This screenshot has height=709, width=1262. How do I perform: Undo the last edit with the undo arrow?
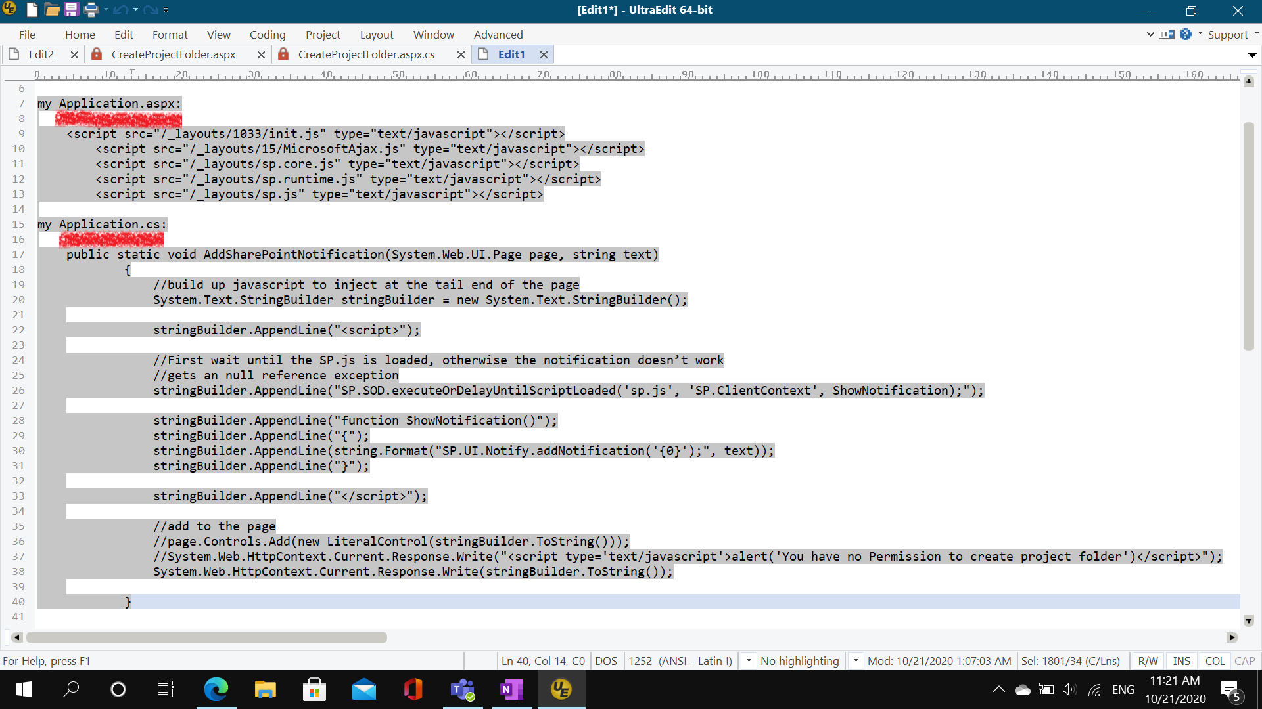[x=122, y=10]
